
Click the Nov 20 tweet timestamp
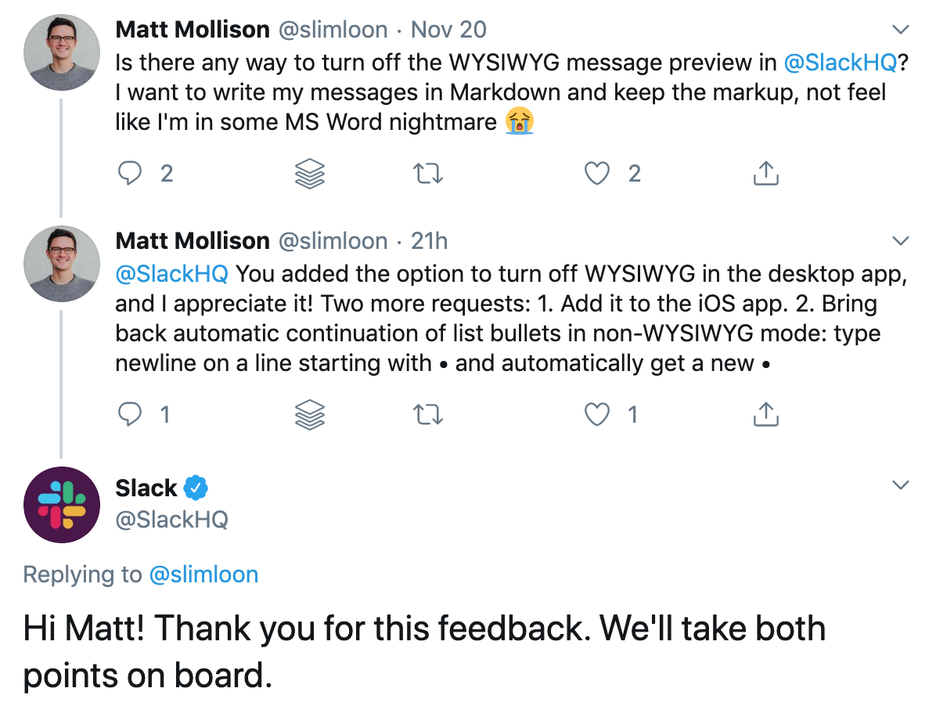point(448,30)
